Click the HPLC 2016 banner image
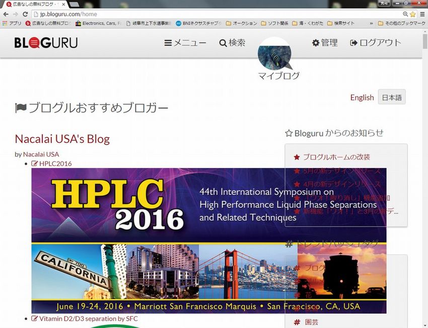The image size is (428, 328). (209, 240)
